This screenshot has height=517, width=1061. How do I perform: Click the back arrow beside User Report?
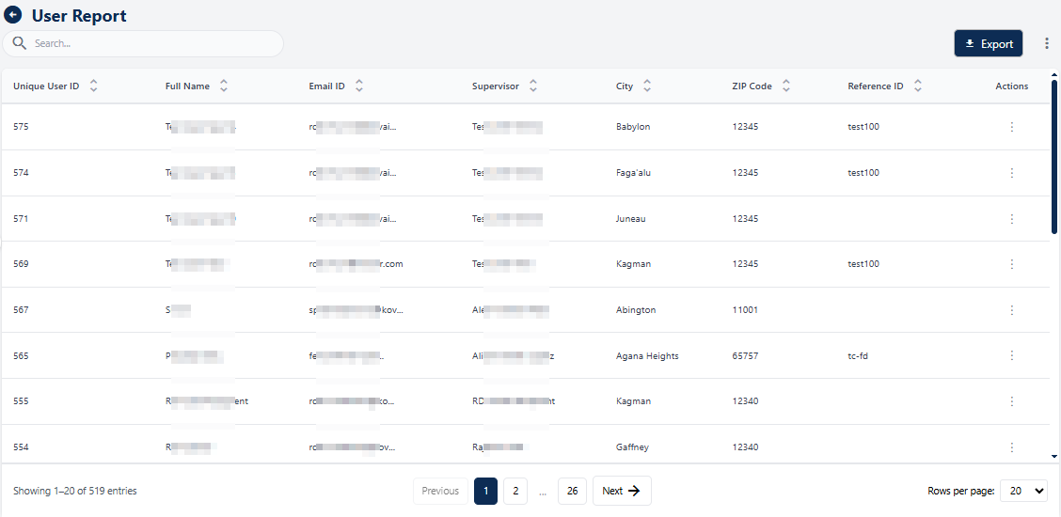click(12, 15)
